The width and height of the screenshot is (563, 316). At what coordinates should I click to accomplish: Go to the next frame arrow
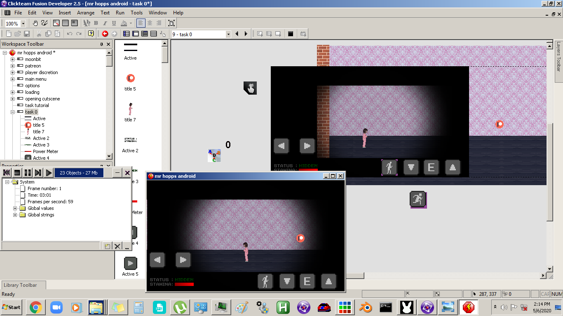coord(246,34)
